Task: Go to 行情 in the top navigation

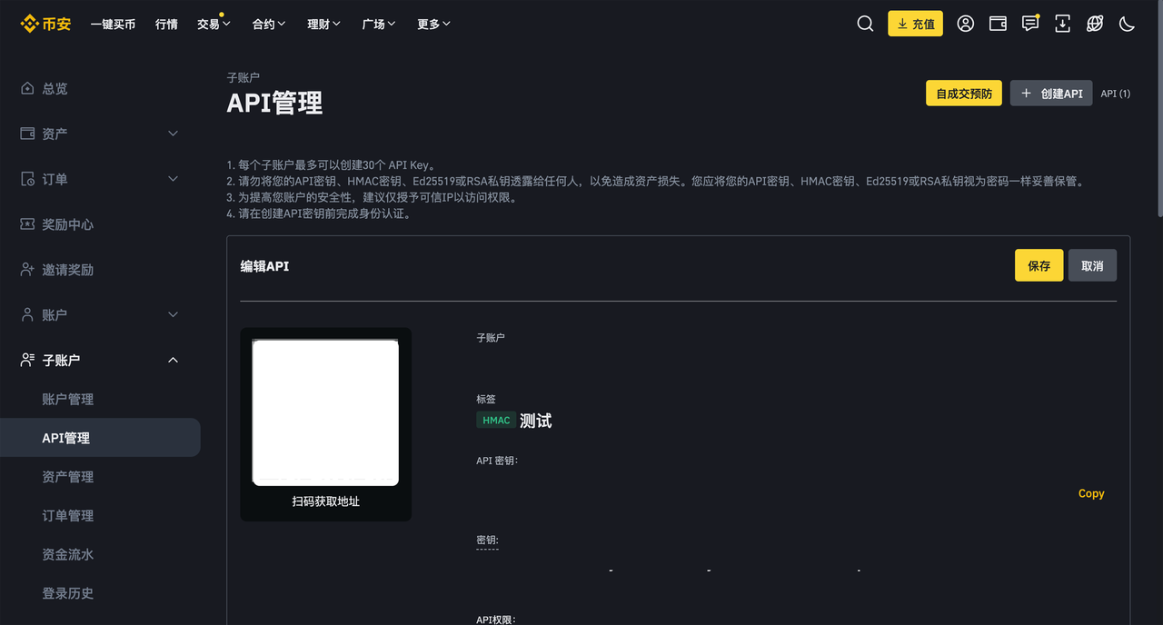Action: click(x=166, y=24)
